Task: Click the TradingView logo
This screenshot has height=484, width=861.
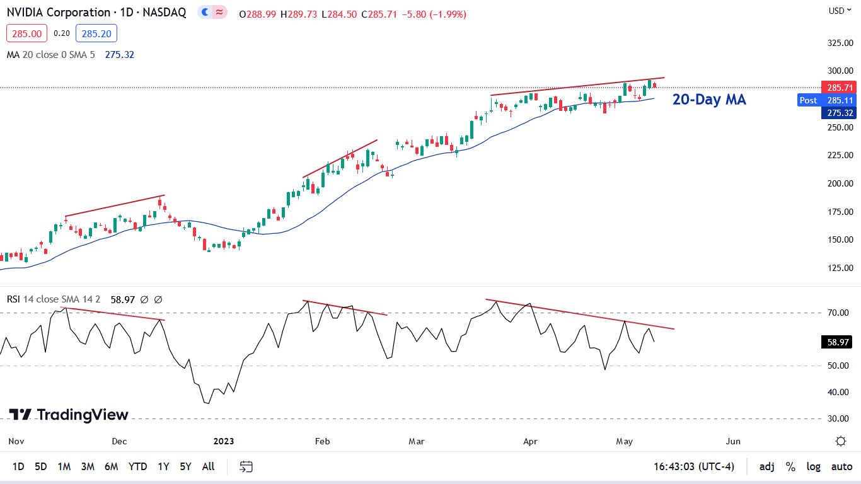Action: (69, 415)
